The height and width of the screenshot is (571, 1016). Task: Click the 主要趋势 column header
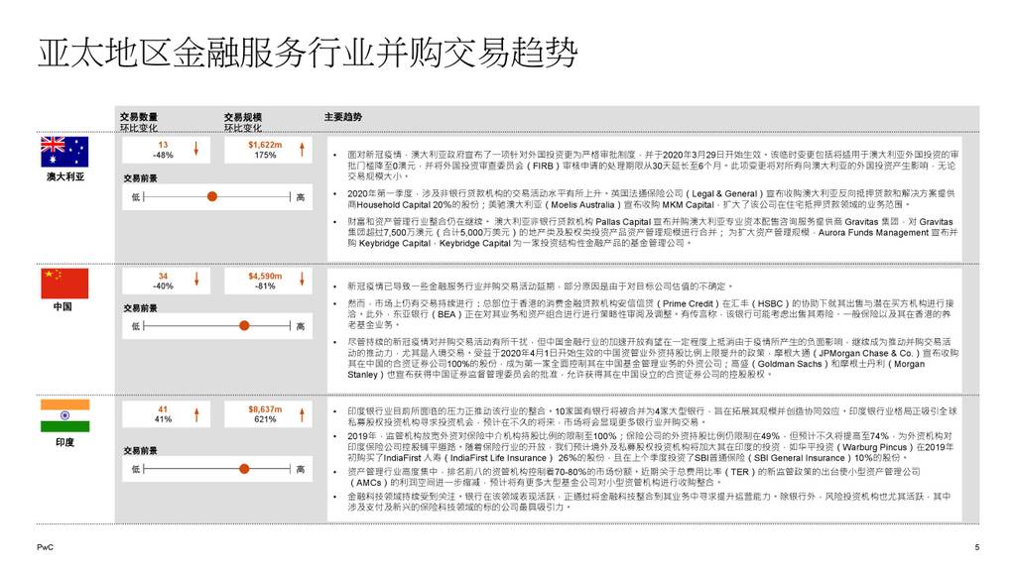point(343,117)
